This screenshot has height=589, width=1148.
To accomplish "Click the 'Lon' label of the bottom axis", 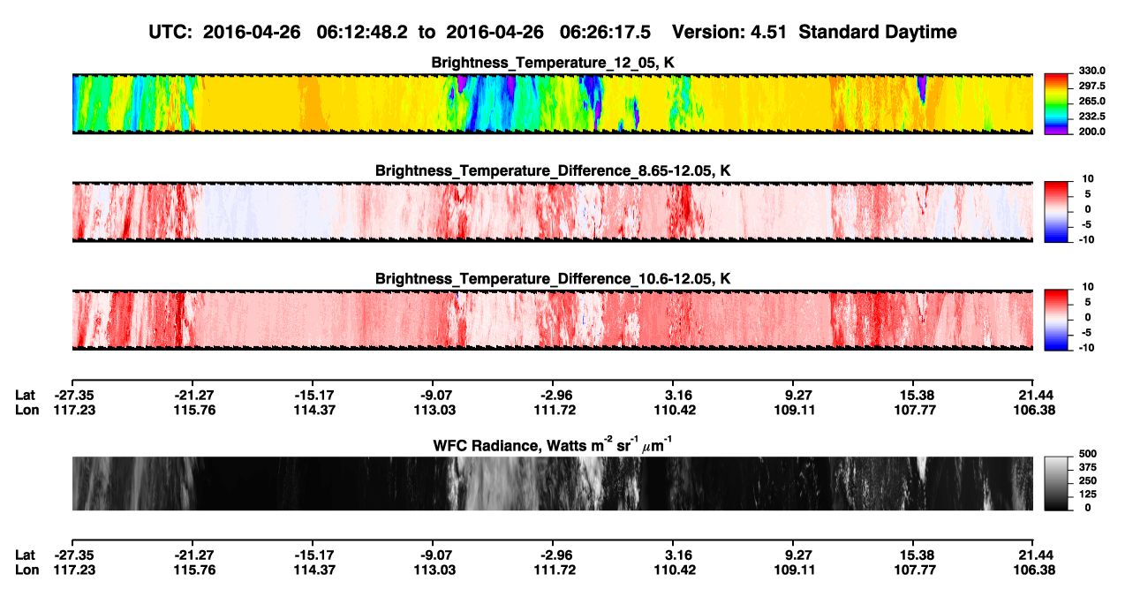I will [26, 570].
